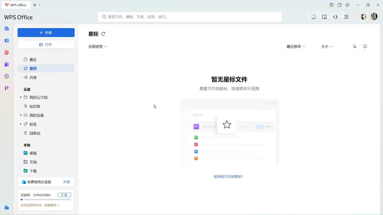Image resolution: width=383 pixels, height=215 pixels.
Task: Click 云权益即将失效 renewal link
Action: 40,205
